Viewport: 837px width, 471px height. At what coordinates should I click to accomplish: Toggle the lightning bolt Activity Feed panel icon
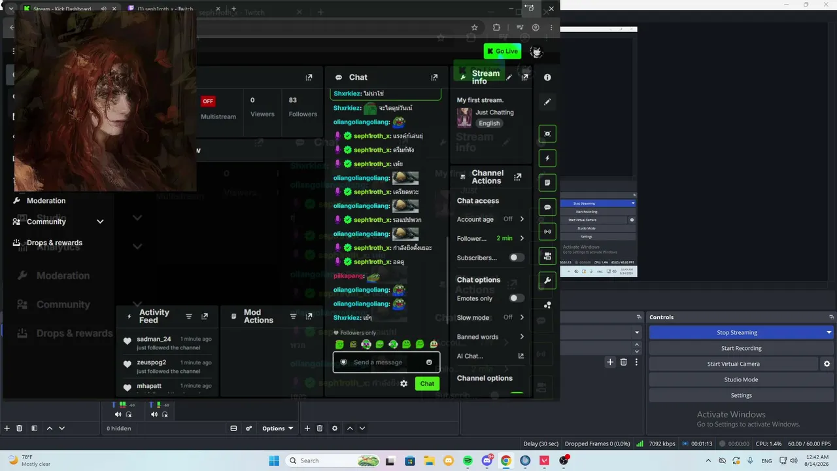547,158
